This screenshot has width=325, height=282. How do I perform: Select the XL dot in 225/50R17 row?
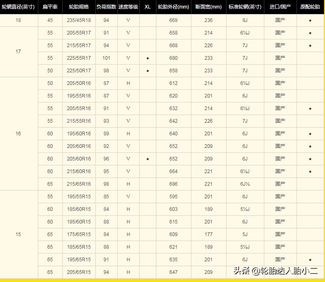[x=147, y=71]
